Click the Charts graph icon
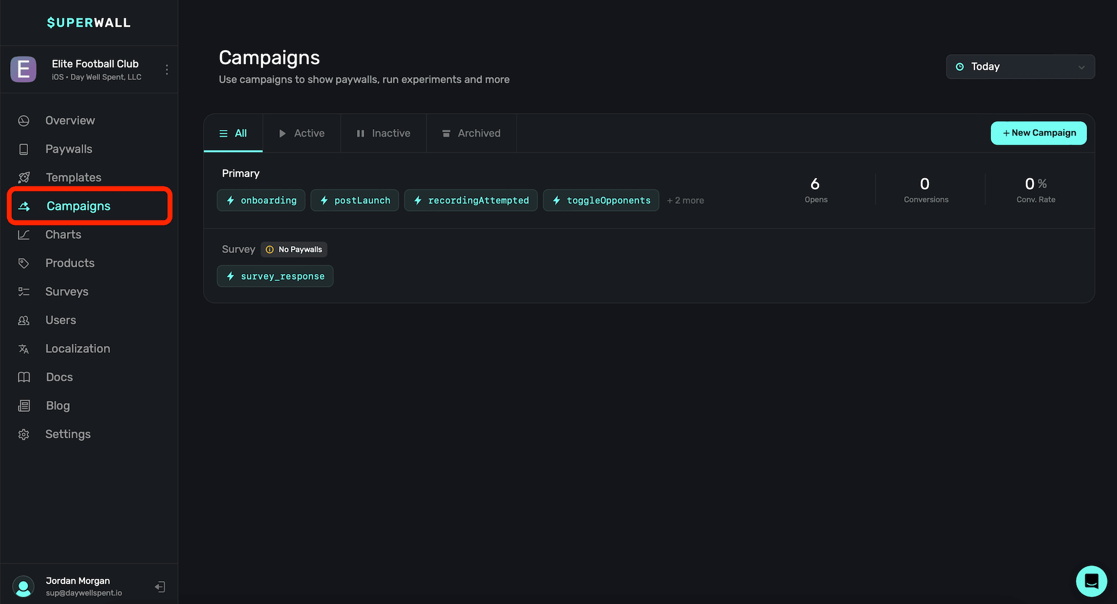The height and width of the screenshot is (604, 1117). coord(23,234)
